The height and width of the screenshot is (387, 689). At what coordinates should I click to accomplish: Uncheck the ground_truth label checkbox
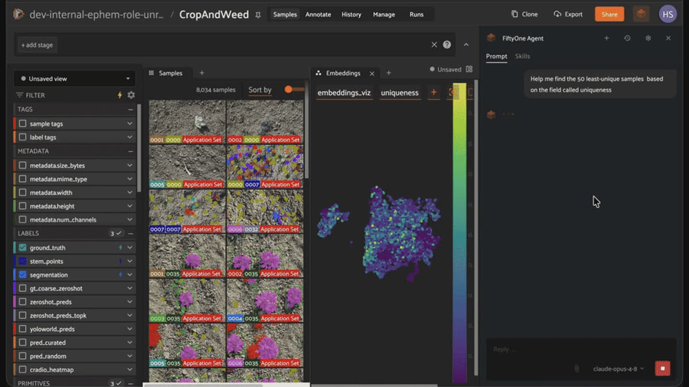(22, 248)
